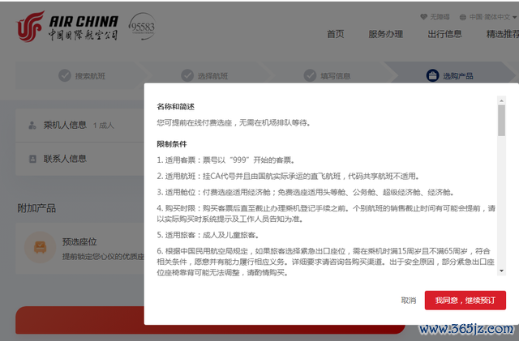Click the 限制条件 heading
This screenshot has height=341, width=519.
[172, 144]
